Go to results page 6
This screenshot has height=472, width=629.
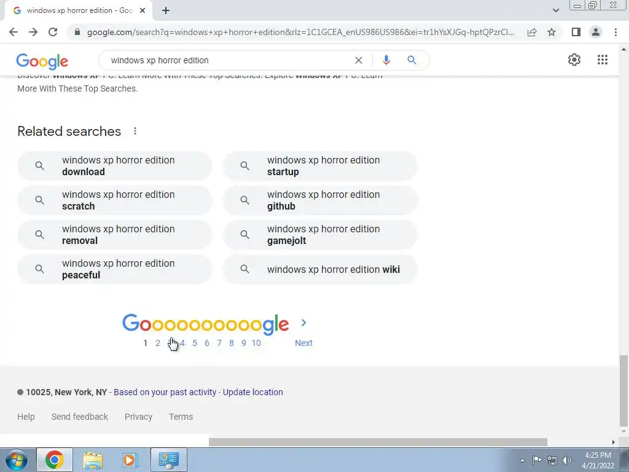[x=207, y=343]
